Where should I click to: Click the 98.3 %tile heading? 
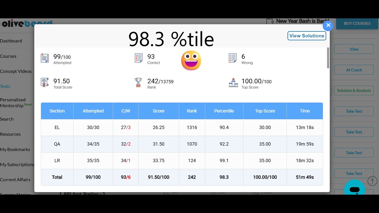point(171,39)
